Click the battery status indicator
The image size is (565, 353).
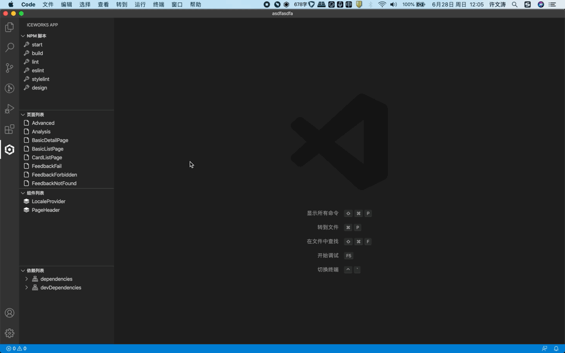[x=414, y=5]
